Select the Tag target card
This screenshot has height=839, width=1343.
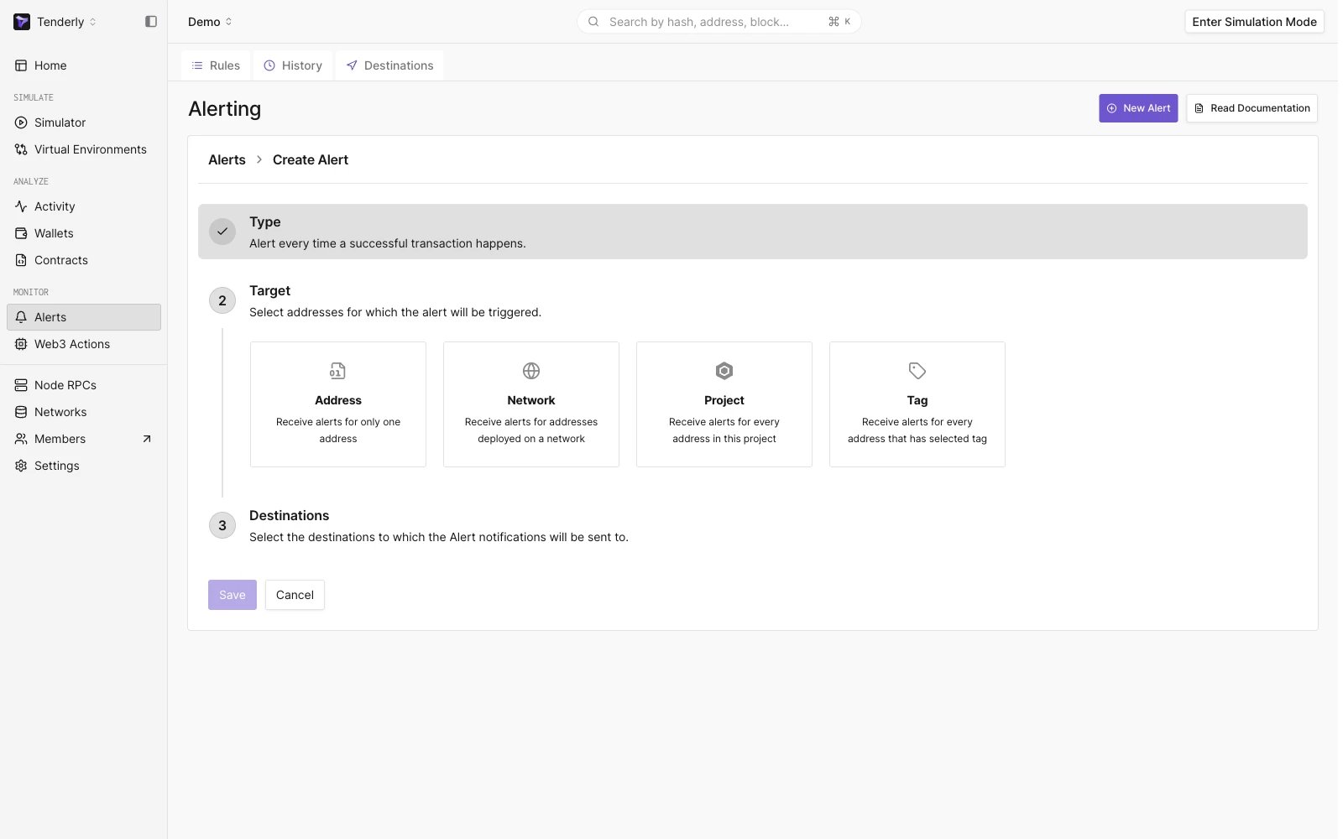point(917,404)
